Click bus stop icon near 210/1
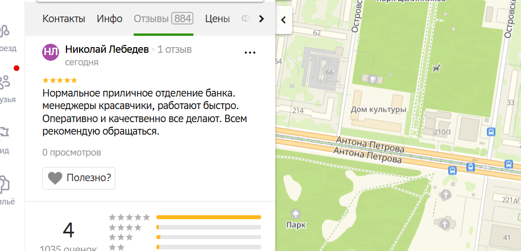The image size is (521, 251). pos(491,132)
